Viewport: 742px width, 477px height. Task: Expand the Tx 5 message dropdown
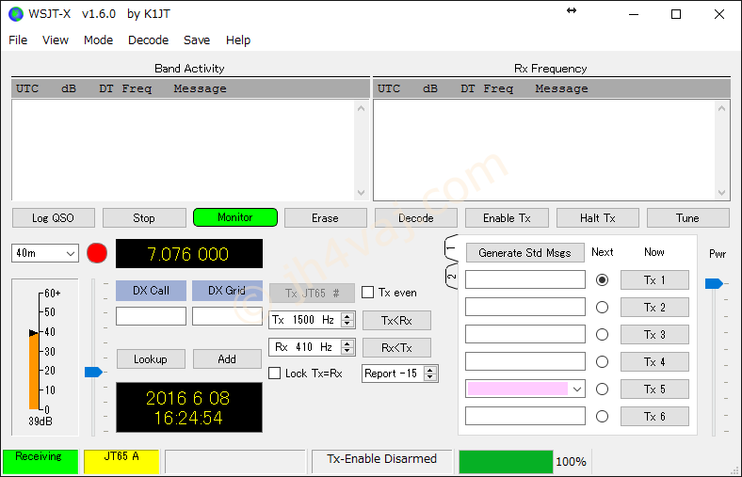[577, 390]
